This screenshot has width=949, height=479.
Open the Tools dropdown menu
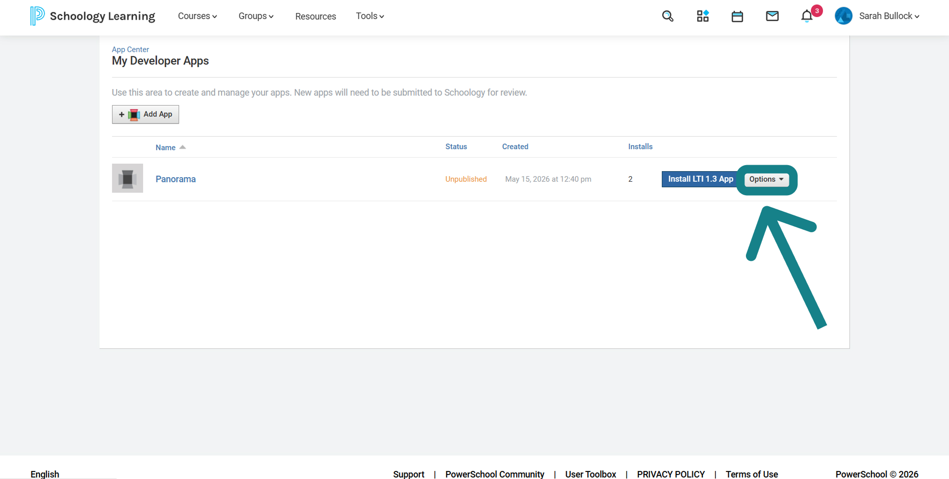click(370, 16)
